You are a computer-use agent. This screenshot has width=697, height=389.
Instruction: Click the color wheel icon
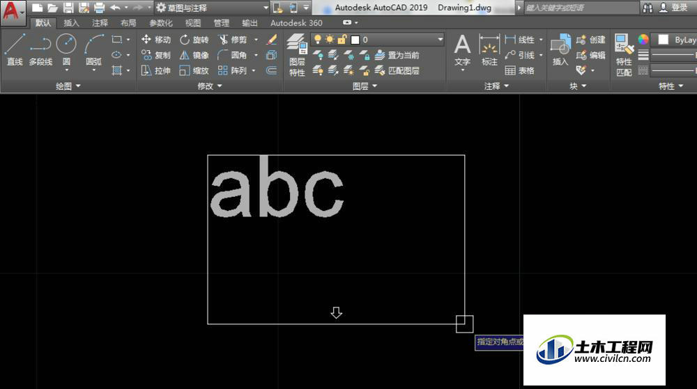[x=643, y=40]
